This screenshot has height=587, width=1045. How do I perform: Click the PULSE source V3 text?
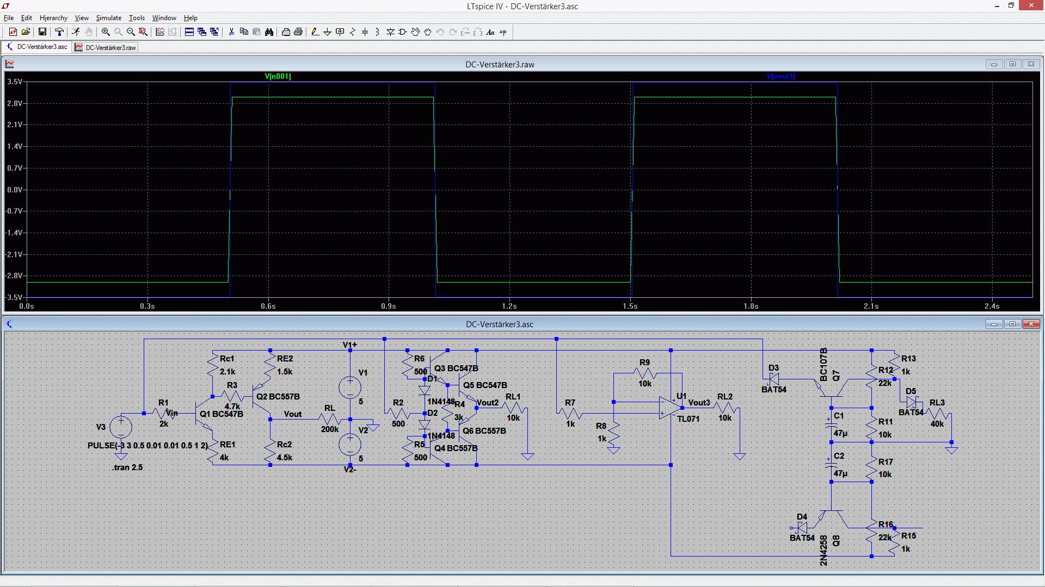point(147,445)
